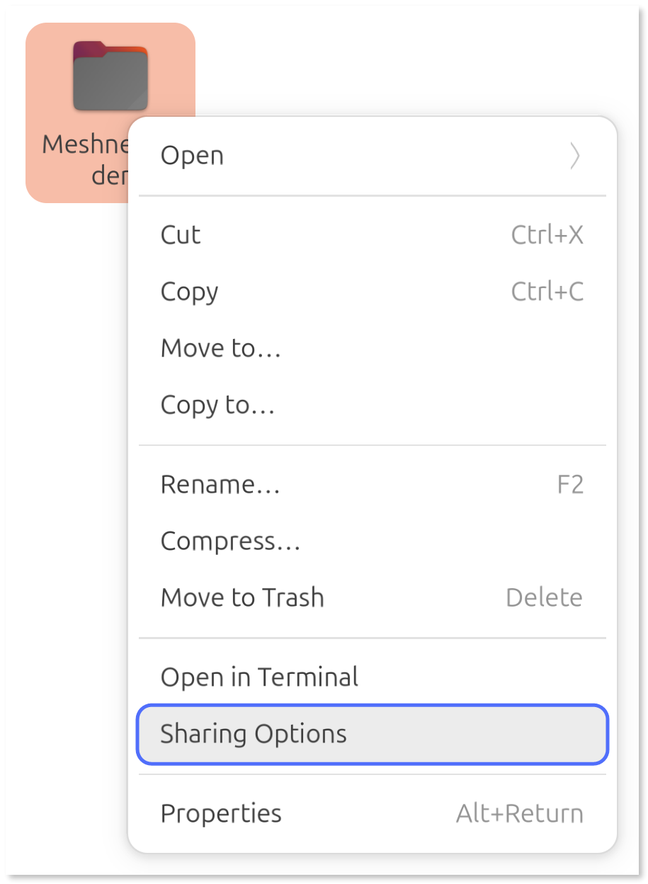The width and height of the screenshot is (648, 884).
Task: Select Rename… to rename the folder
Action: coord(220,484)
